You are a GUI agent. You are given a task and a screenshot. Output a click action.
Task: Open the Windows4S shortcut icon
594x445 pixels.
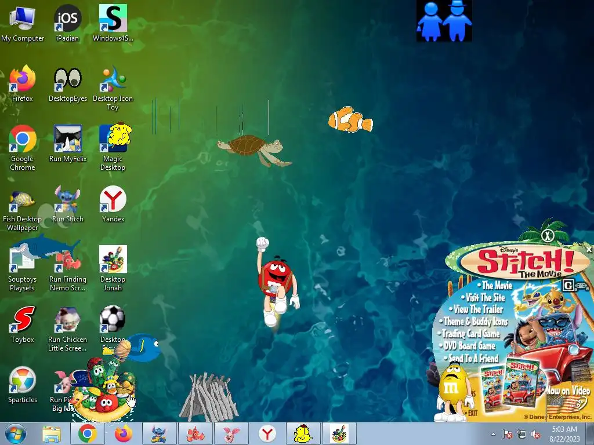[113, 23]
